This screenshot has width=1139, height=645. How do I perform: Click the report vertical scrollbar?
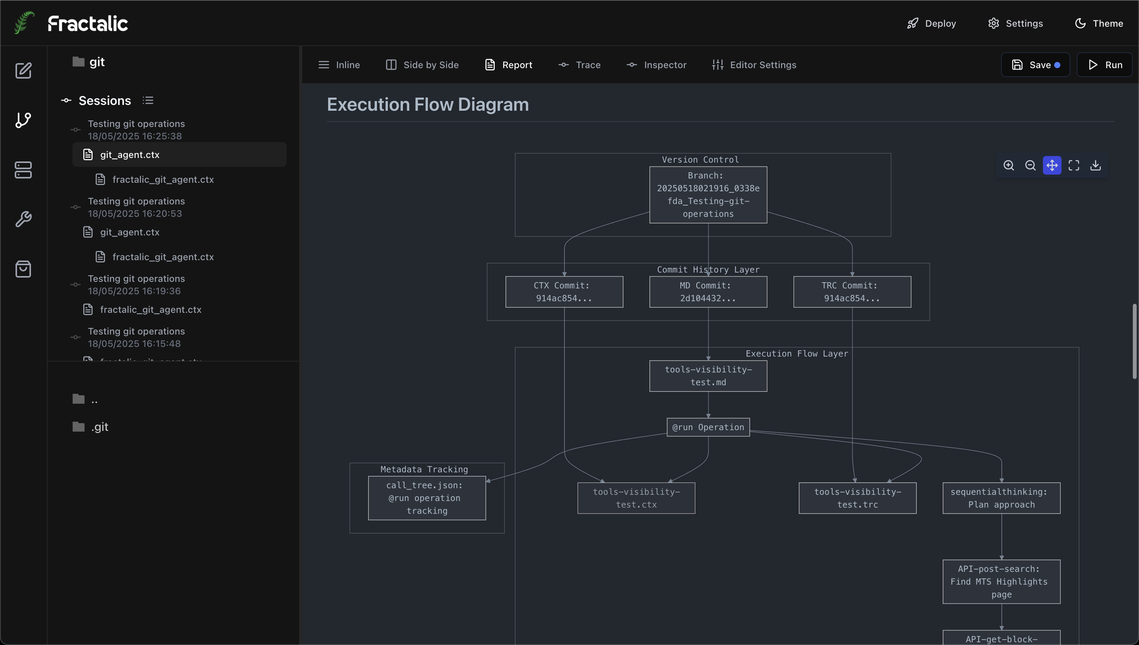click(x=1135, y=341)
